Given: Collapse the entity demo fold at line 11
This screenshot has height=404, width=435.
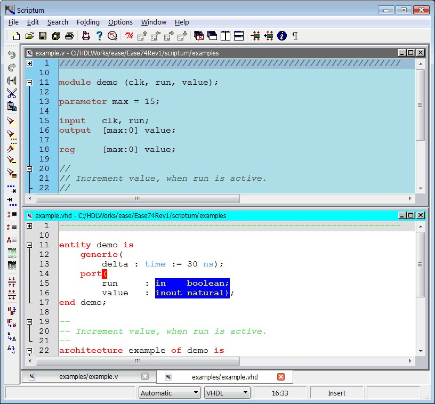Looking at the screenshot, I should pos(29,245).
